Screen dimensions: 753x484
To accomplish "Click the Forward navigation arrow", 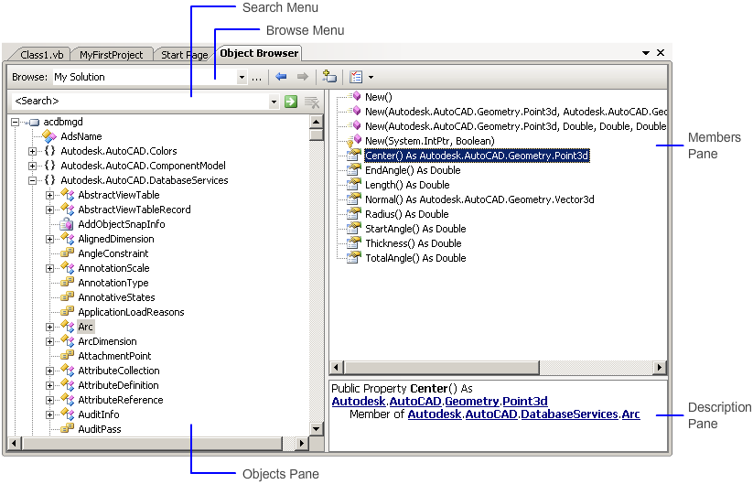I will [303, 77].
